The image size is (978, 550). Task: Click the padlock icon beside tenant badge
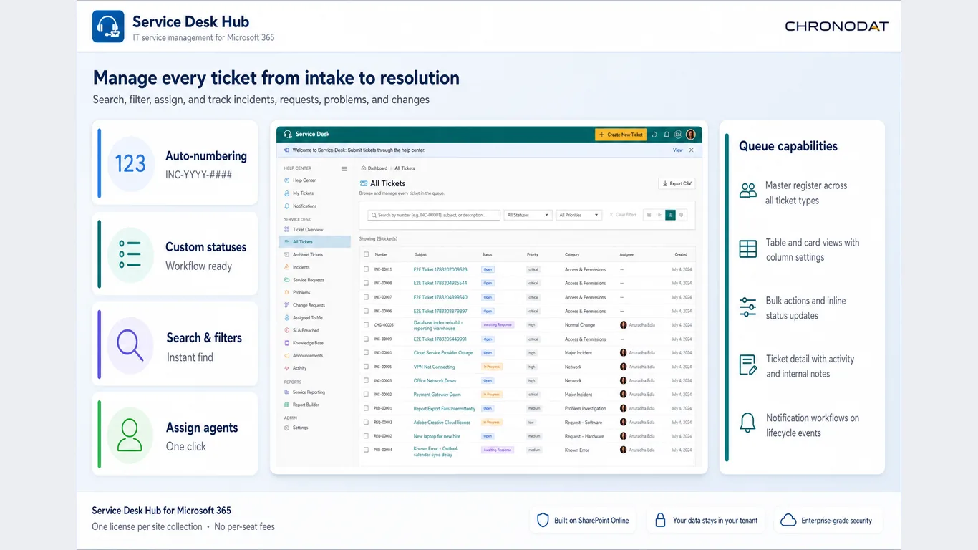pos(661,521)
